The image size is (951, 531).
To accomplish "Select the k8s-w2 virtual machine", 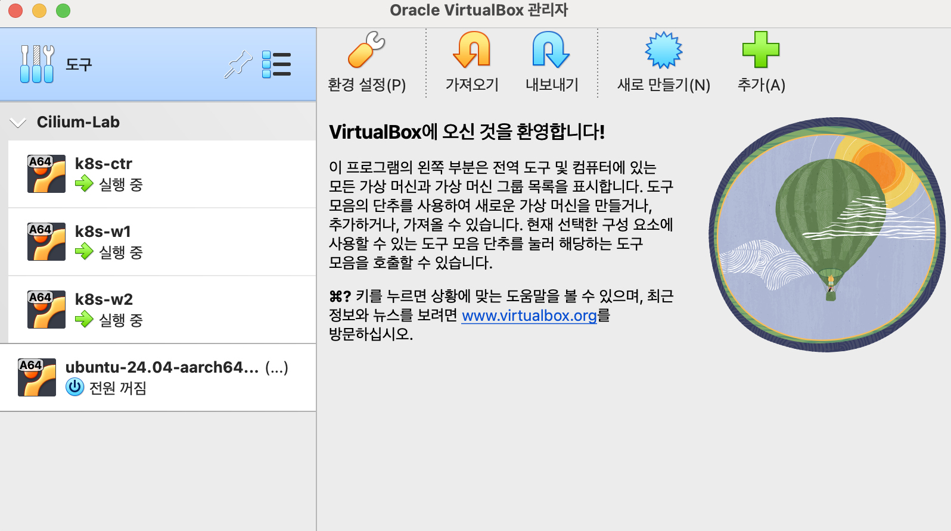I will tap(162, 310).
